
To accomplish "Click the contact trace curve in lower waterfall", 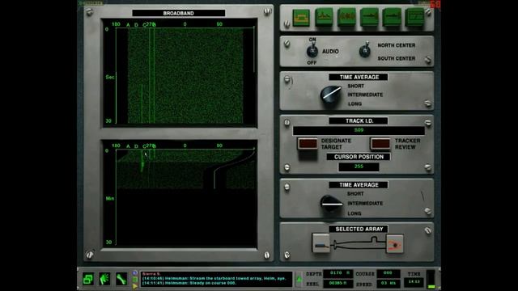I will tap(228, 164).
